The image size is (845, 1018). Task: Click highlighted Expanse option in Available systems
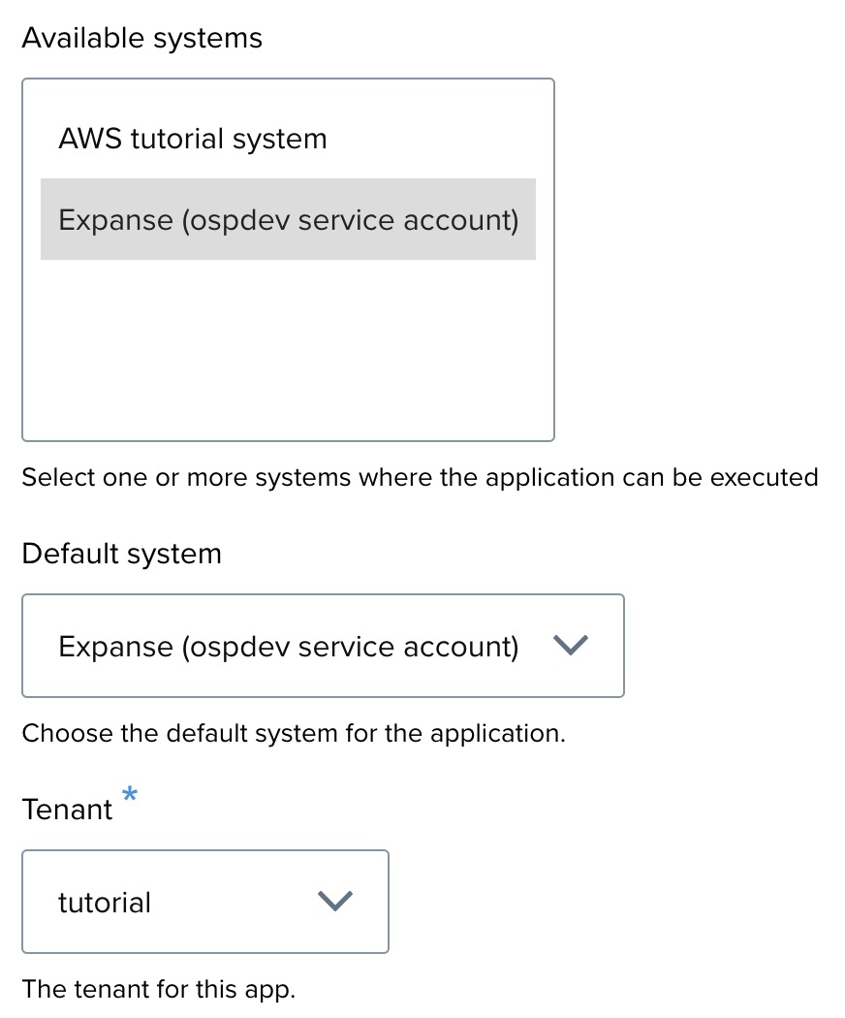288,220
